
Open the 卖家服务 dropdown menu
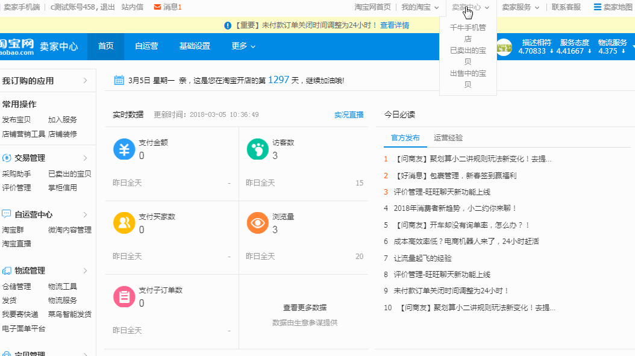(x=521, y=7)
